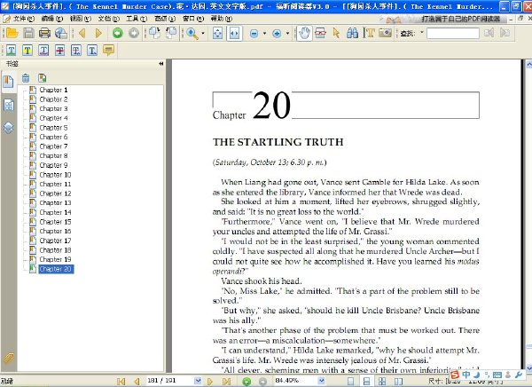Viewport: 532px width, 387px height.
Task: Click the zoom in plus button
Action: (277, 34)
